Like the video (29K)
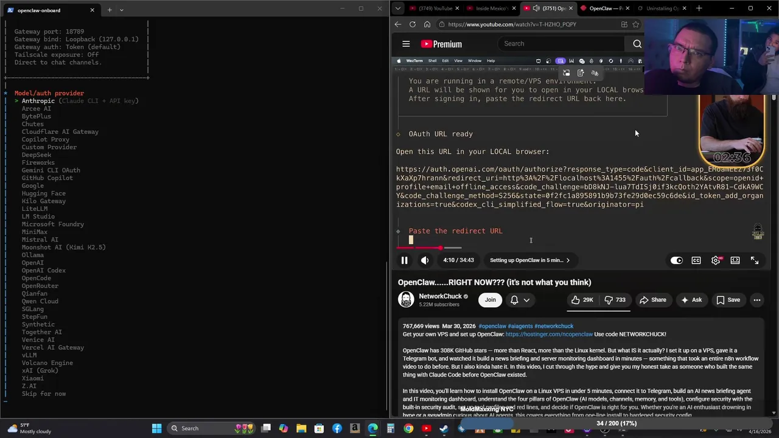The image size is (779, 438). pos(581,300)
